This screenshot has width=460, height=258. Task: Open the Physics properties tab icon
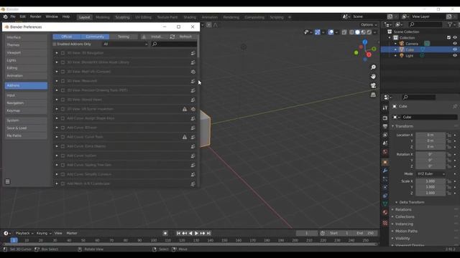coord(385,187)
